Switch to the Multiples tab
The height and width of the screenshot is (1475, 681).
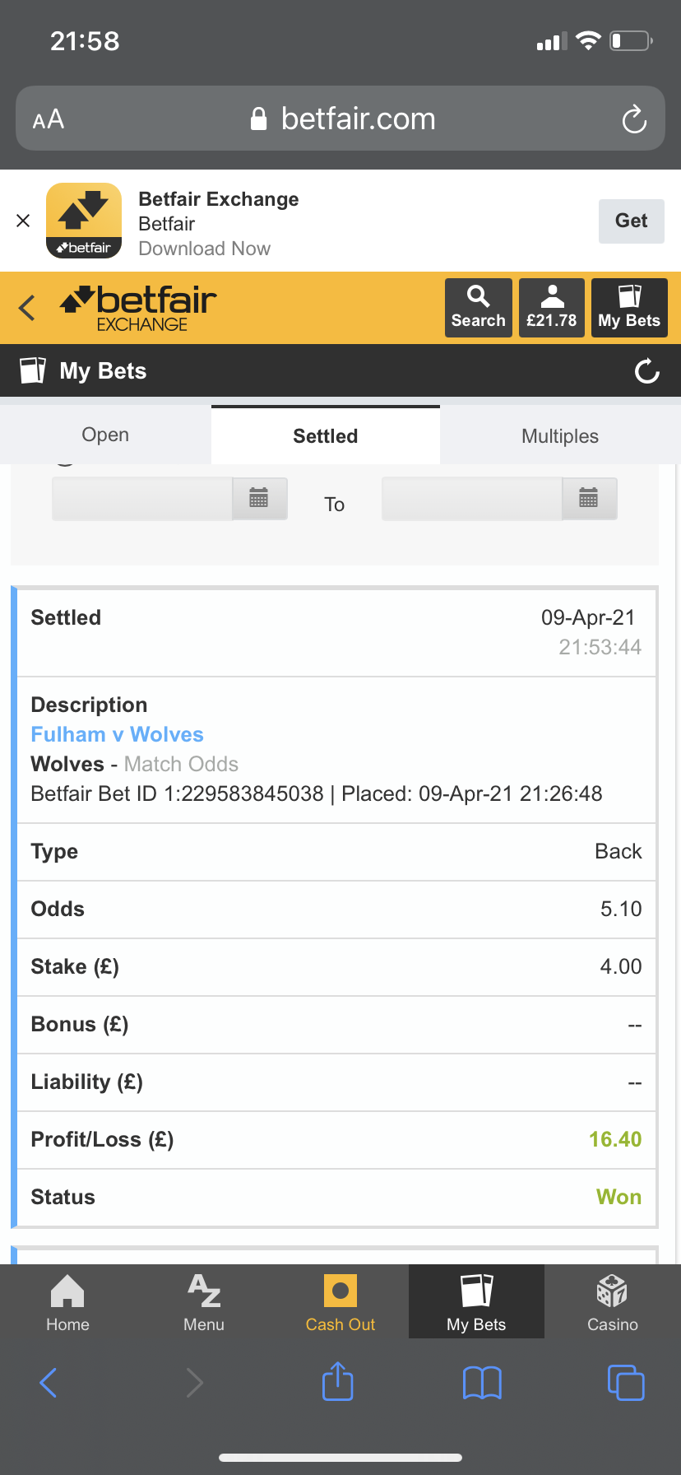point(560,435)
